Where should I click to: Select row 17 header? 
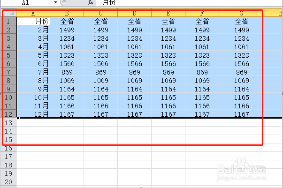pyautogui.click(x=8, y=156)
